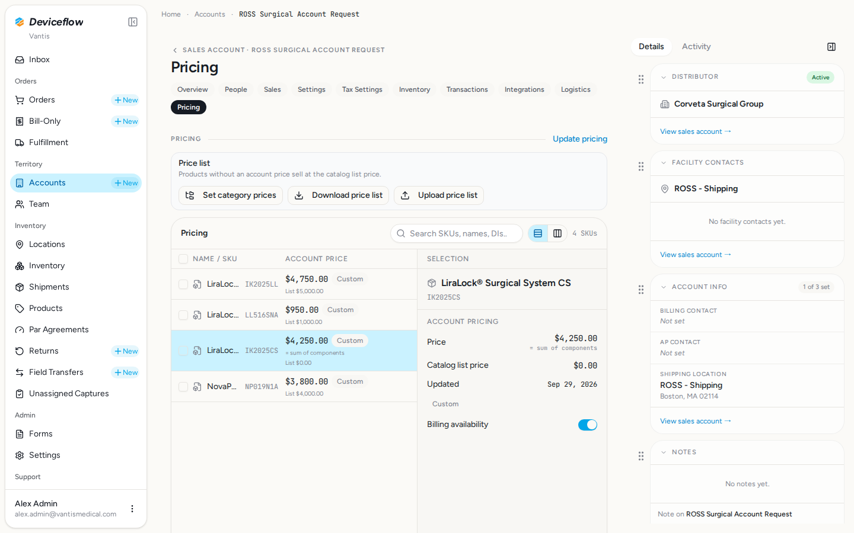Click the Download price list button
This screenshot has height=533, width=854.
(338, 195)
